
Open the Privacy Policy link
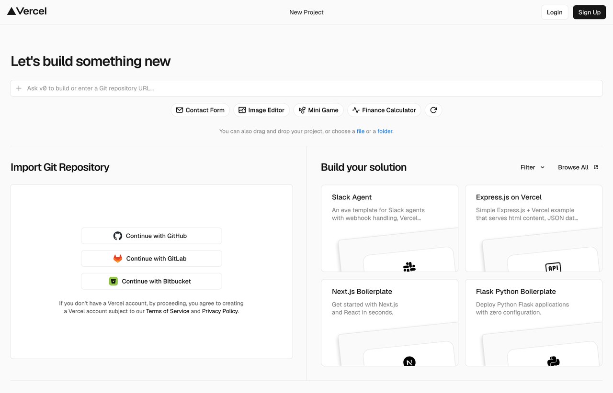tap(220, 311)
